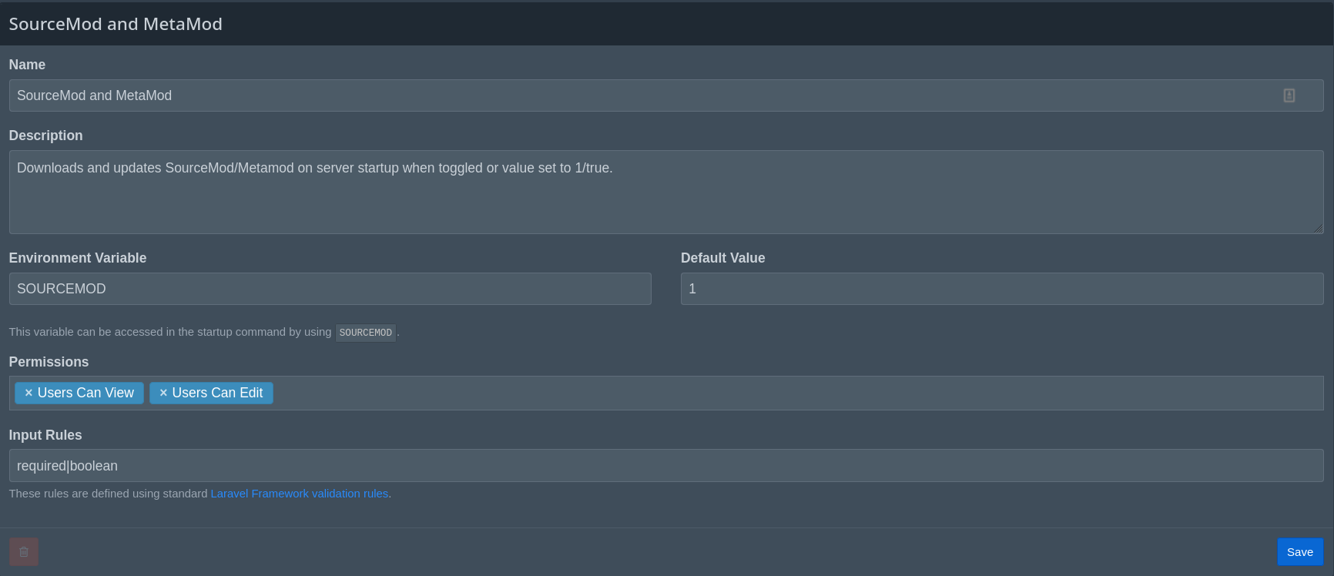The width and height of the screenshot is (1334, 576).
Task: Click the Permissions label
Action: (49, 362)
